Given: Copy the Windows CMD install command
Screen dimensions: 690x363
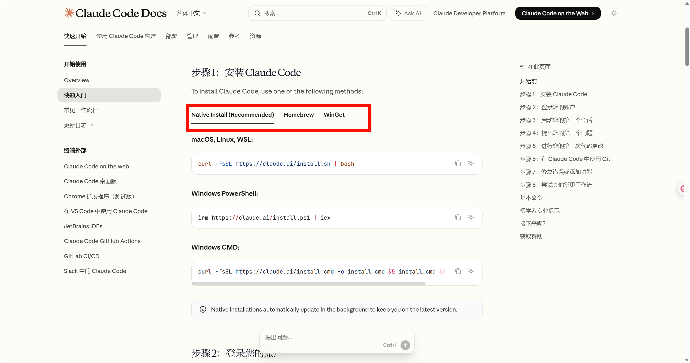Looking at the screenshot, I should [x=458, y=271].
